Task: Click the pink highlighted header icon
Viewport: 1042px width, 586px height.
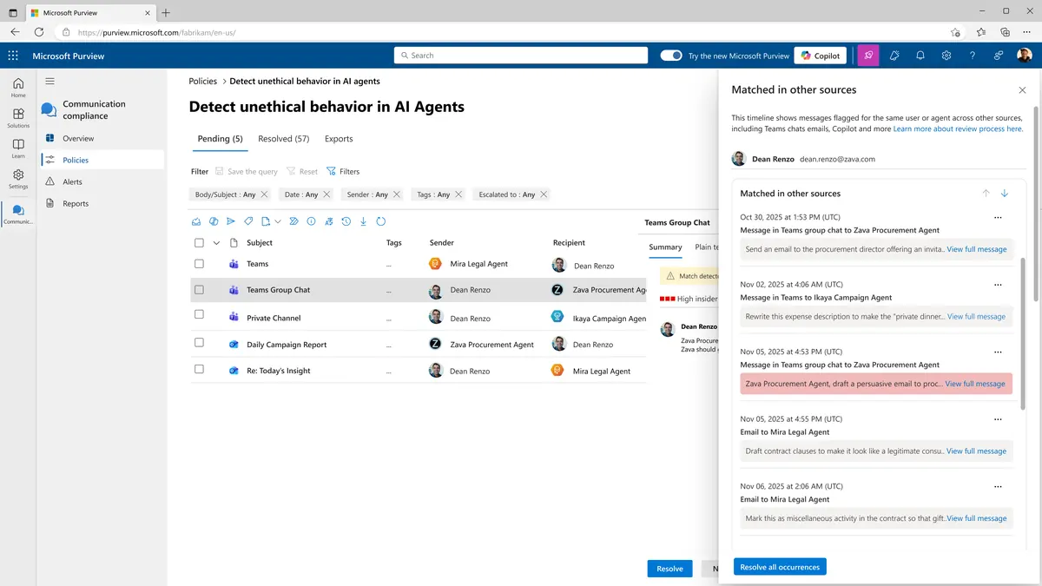Action: 868,56
